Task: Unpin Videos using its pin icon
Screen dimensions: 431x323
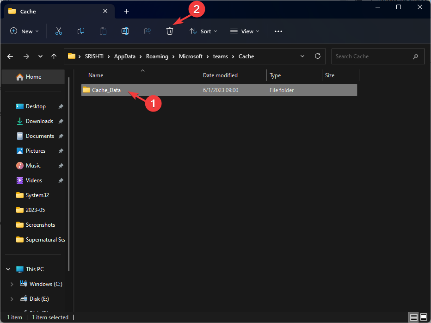Action: pyautogui.click(x=61, y=181)
